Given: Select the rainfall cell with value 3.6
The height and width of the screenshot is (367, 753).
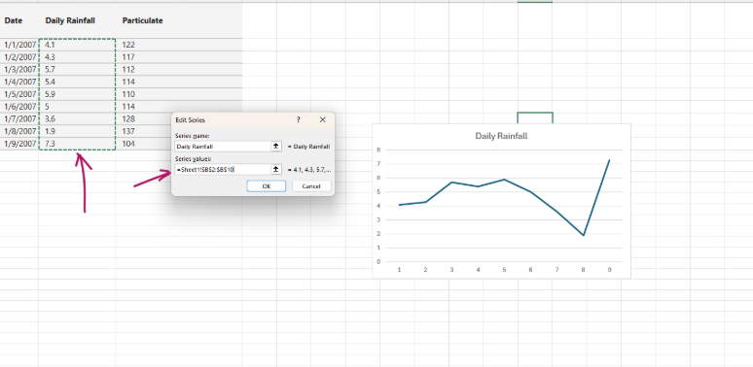Looking at the screenshot, I should (x=77, y=118).
